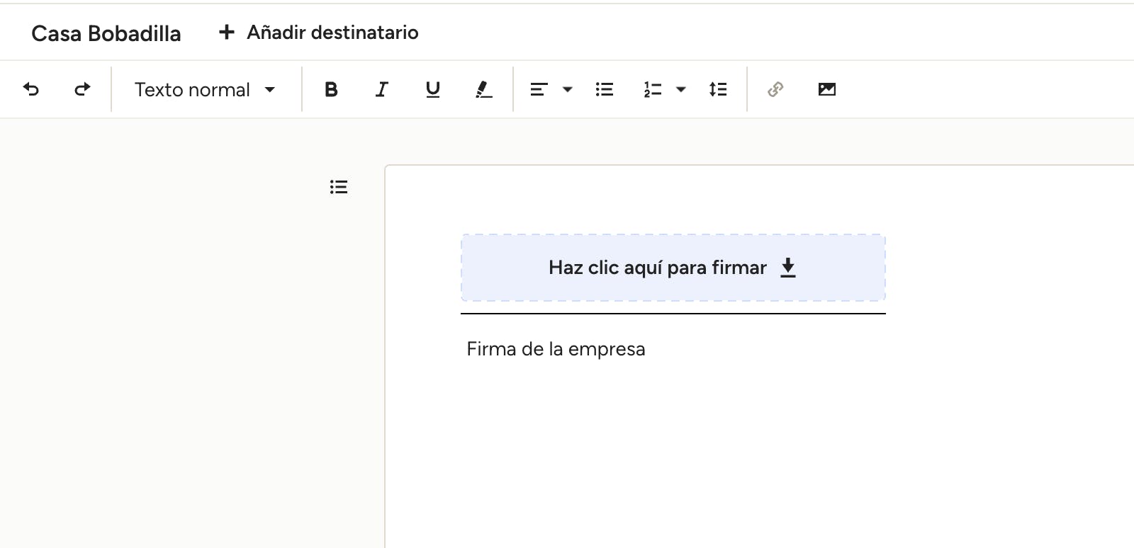Show the document outline panel
The image size is (1134, 548).
[x=339, y=187]
